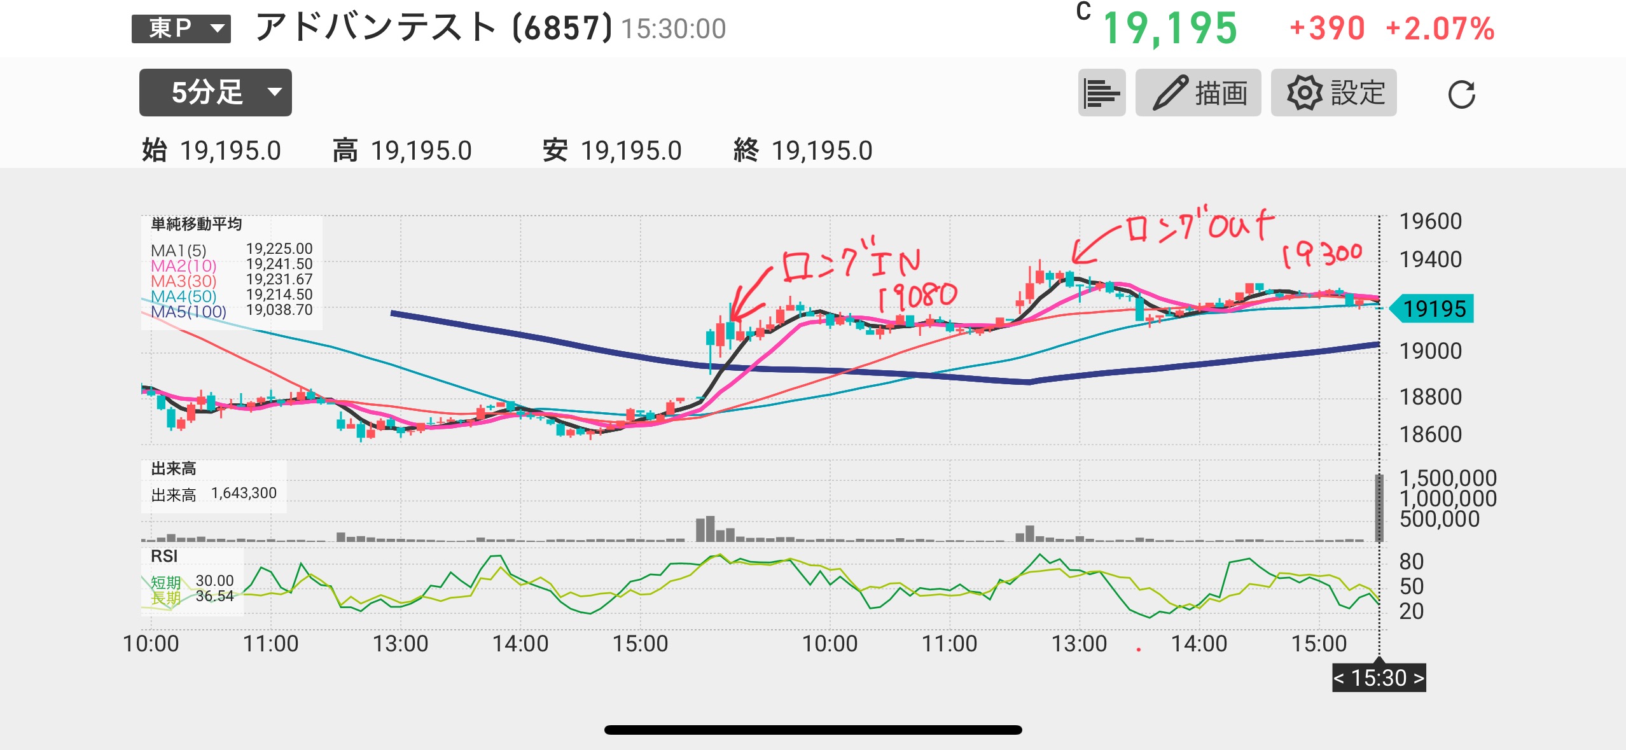
Task: Tap the current price 19,195 header
Action: click(x=1169, y=29)
